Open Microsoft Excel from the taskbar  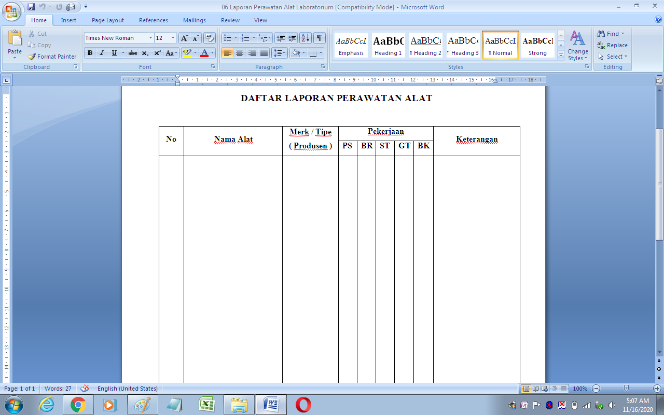(x=207, y=404)
